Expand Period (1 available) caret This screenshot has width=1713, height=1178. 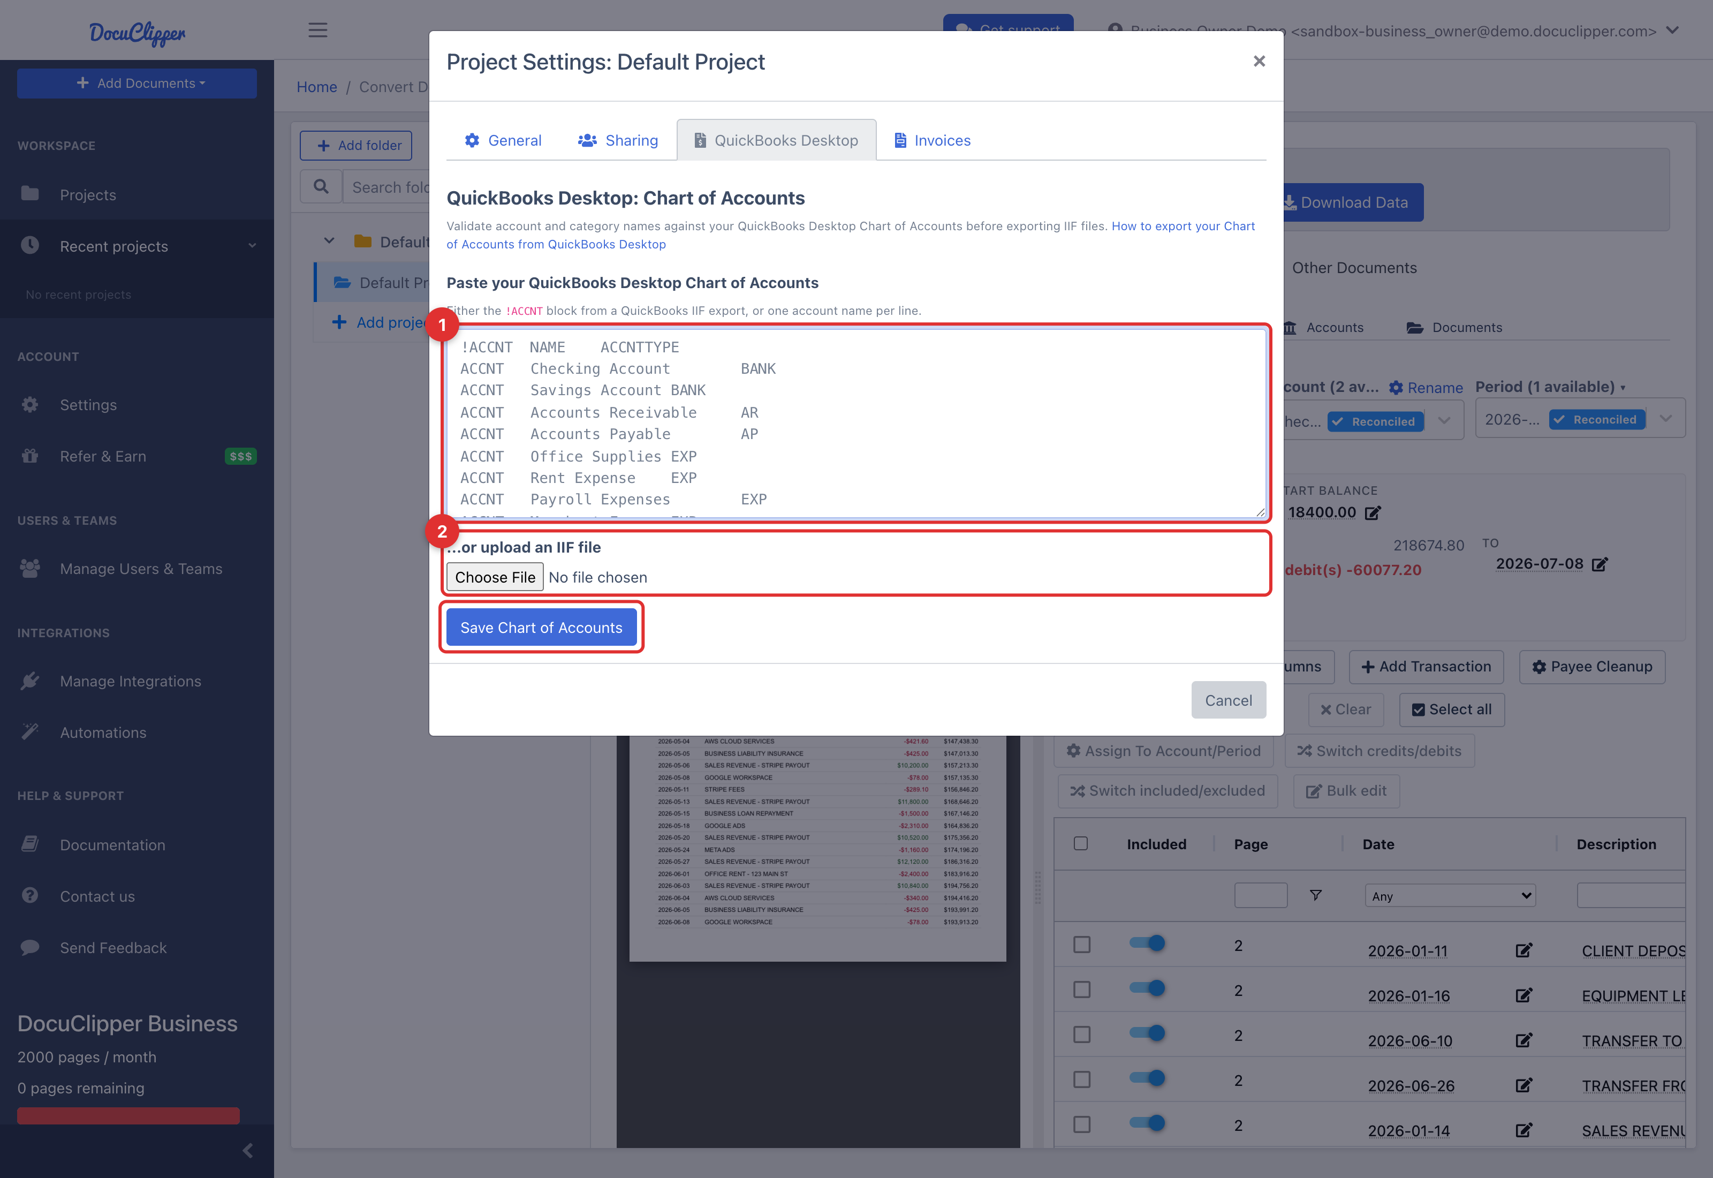tap(1623, 388)
